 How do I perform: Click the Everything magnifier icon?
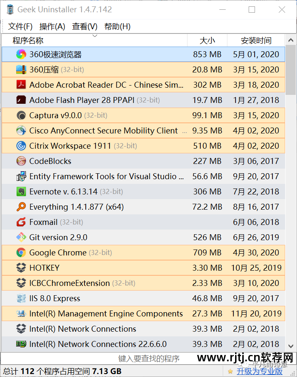[x=21, y=207]
